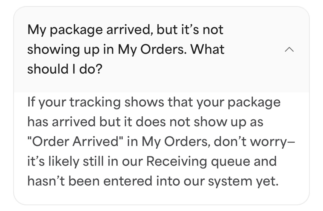This screenshot has width=323, height=211.
Task: Click the question 'My package arrived, but it's not'
Action: click(125, 30)
